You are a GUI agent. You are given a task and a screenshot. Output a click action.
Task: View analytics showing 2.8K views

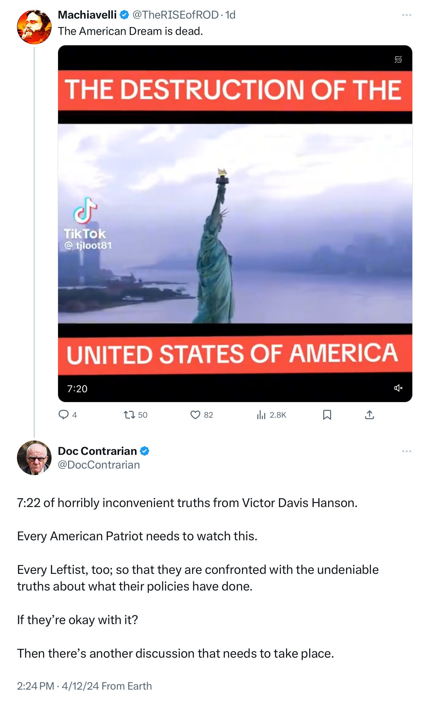coord(271,415)
